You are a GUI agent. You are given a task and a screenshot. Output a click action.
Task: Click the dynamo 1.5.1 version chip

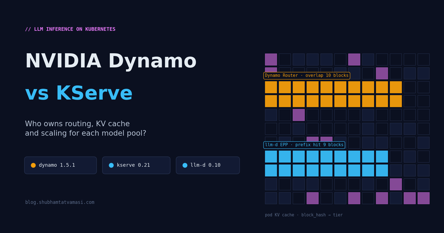click(60, 165)
